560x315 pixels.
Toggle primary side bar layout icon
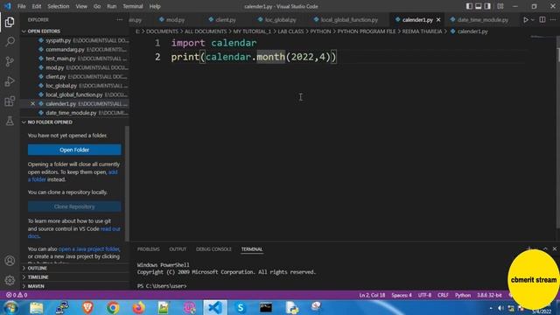[469, 6]
